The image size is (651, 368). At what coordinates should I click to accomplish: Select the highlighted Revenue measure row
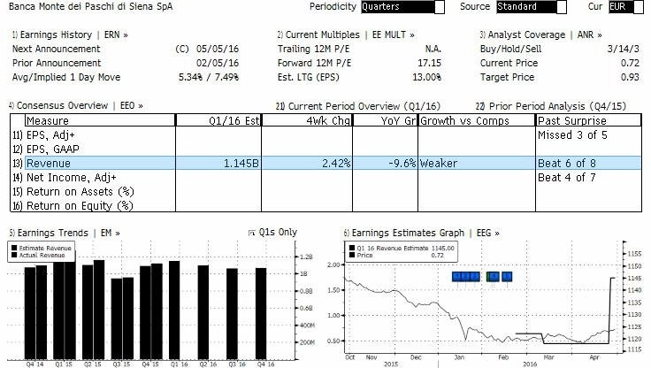tap(325, 164)
